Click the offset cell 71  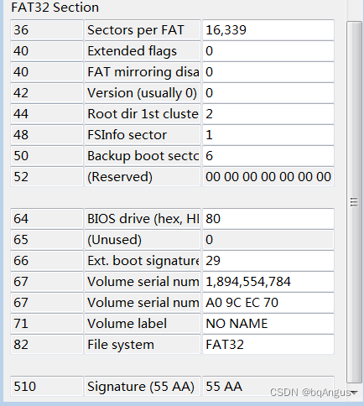tap(47, 324)
